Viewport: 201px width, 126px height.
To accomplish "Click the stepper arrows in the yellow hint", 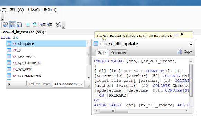I will [176, 36].
